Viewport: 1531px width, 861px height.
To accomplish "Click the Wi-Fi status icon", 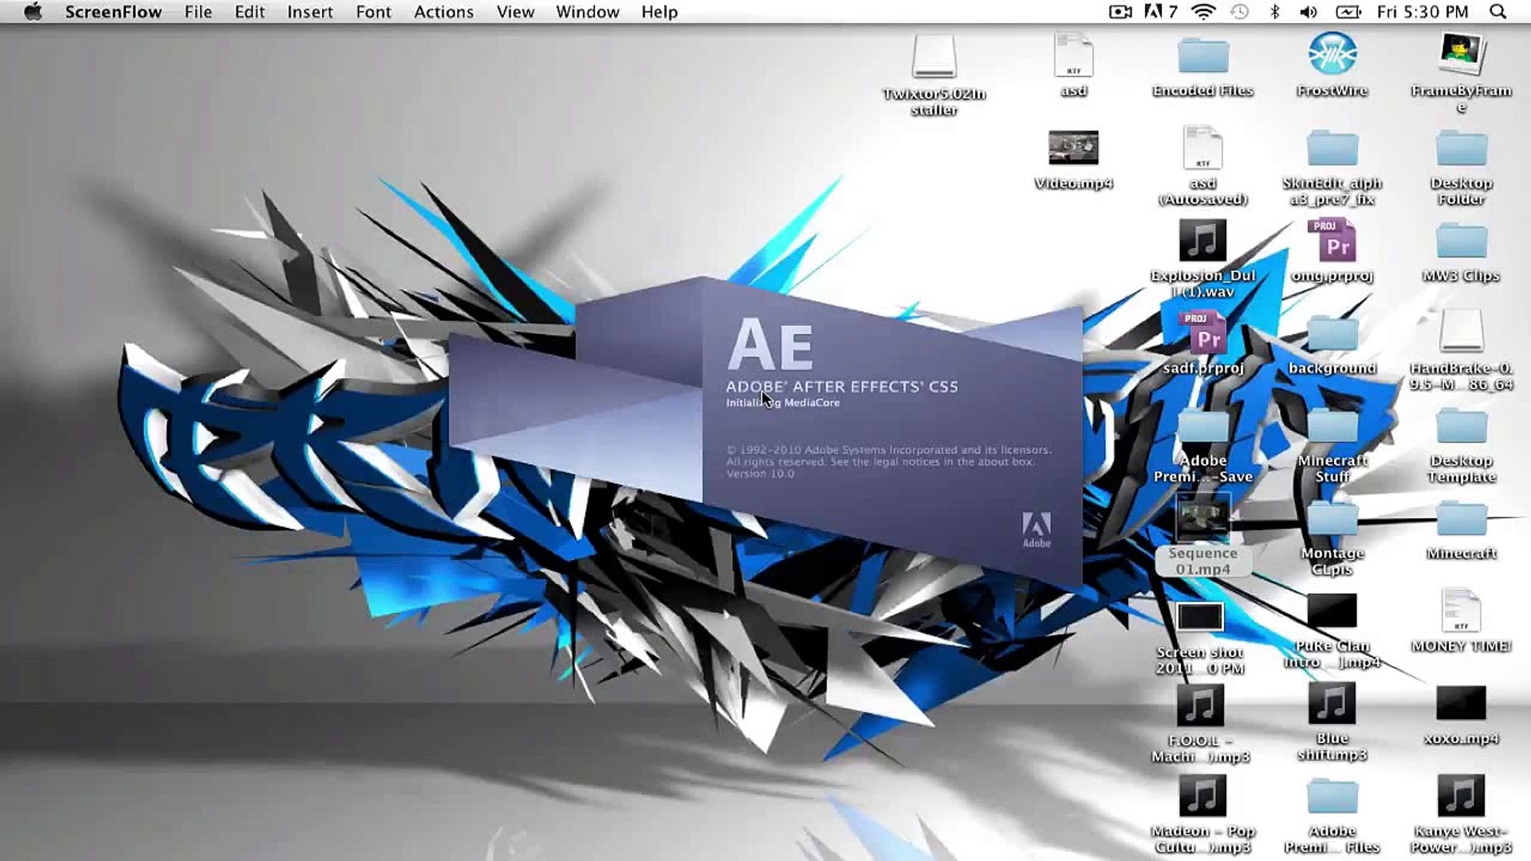I will tap(1202, 12).
